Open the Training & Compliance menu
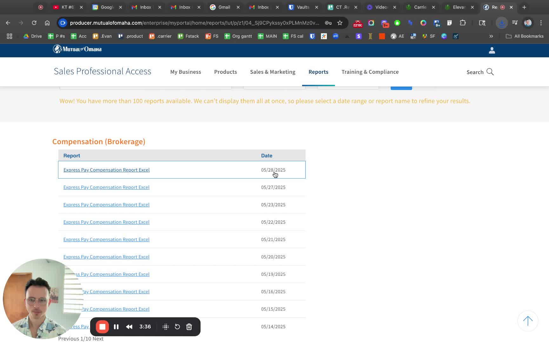Screen dimensions: 549x342 (370, 72)
